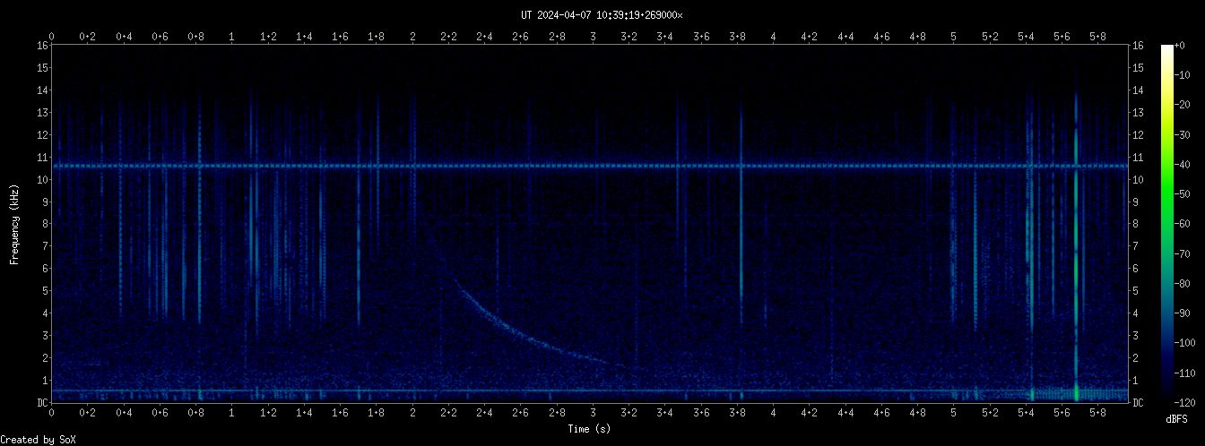Click the "16" tick on left frequency axis
Image resolution: width=1205 pixels, height=446 pixels.
click(x=42, y=45)
